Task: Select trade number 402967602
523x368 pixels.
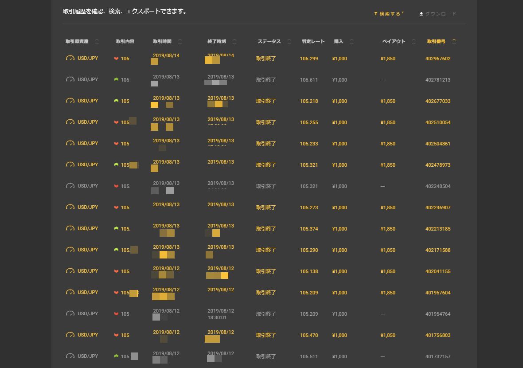Action: pyautogui.click(x=438, y=59)
